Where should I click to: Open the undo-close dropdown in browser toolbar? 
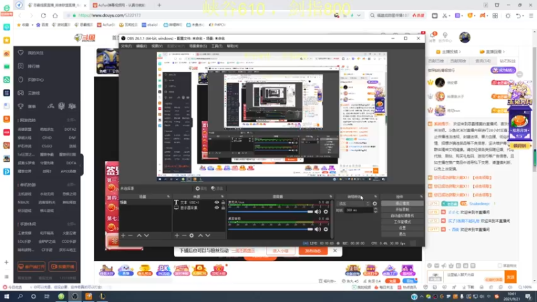[x=523, y=15]
